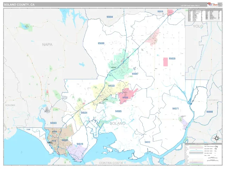The height and width of the screenshot is (169, 225).
Task: Select ZIP code label 94535
Action: point(125,98)
